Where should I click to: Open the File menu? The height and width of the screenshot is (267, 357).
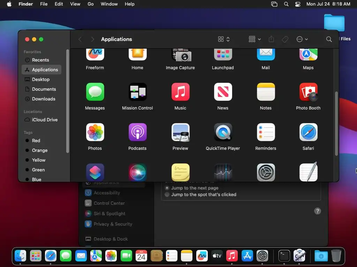coord(44,4)
